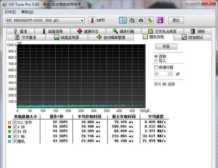
Task: Click the thermometer temperature icon
Action: pos(92,20)
